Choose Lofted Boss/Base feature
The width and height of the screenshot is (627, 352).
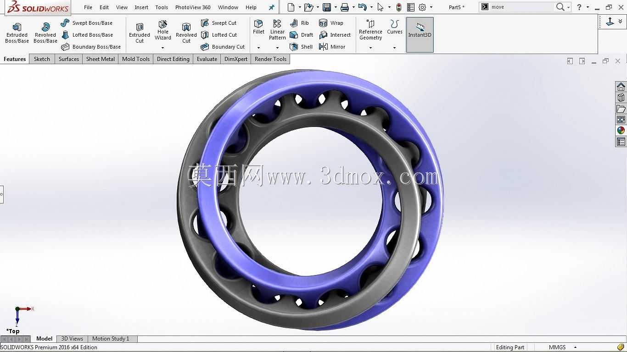[x=87, y=35]
